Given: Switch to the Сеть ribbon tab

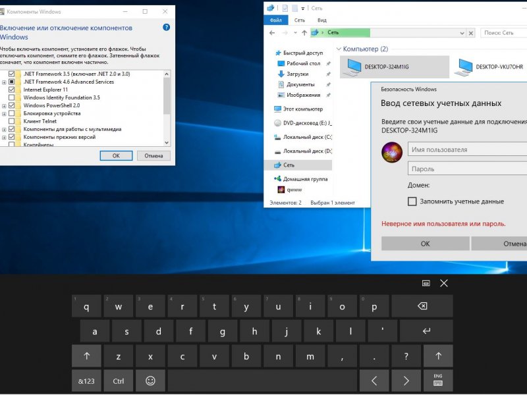Looking at the screenshot, I should coord(300,20).
